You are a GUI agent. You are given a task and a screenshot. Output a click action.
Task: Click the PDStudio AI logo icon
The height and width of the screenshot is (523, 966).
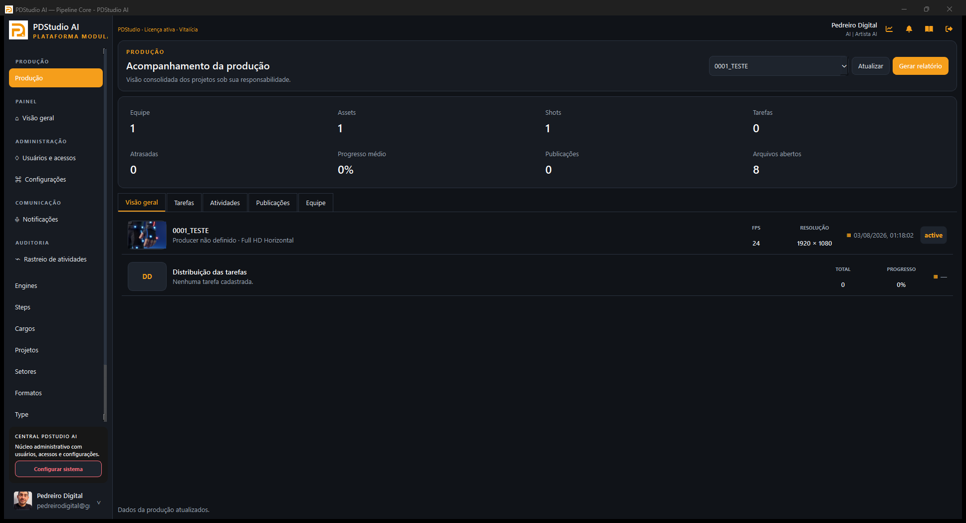click(18, 30)
